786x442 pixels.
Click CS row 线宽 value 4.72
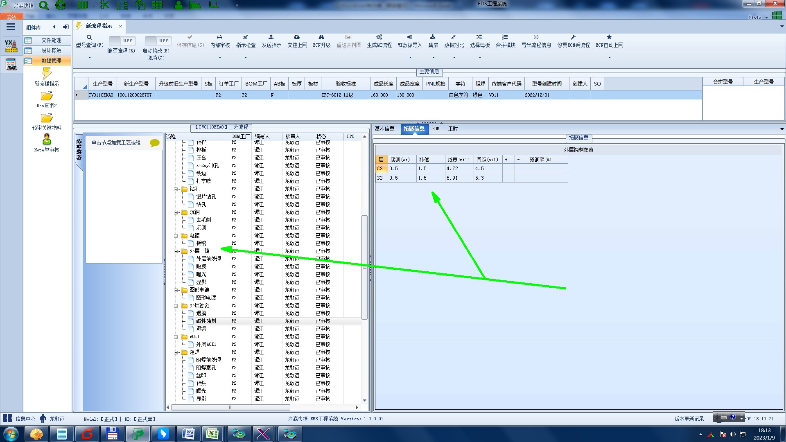click(459, 169)
